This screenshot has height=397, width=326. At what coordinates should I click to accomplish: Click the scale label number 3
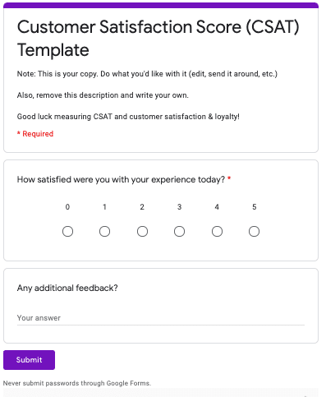click(x=179, y=207)
